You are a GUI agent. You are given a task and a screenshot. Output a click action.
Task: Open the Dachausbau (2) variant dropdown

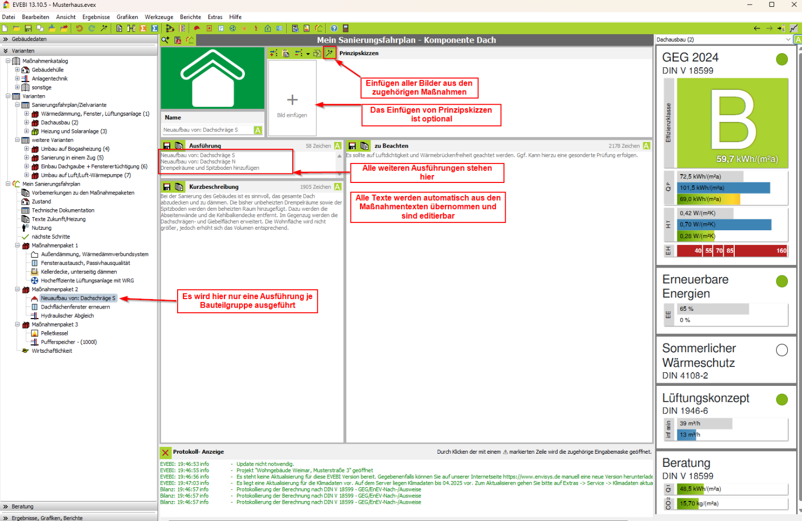pyautogui.click(x=788, y=39)
